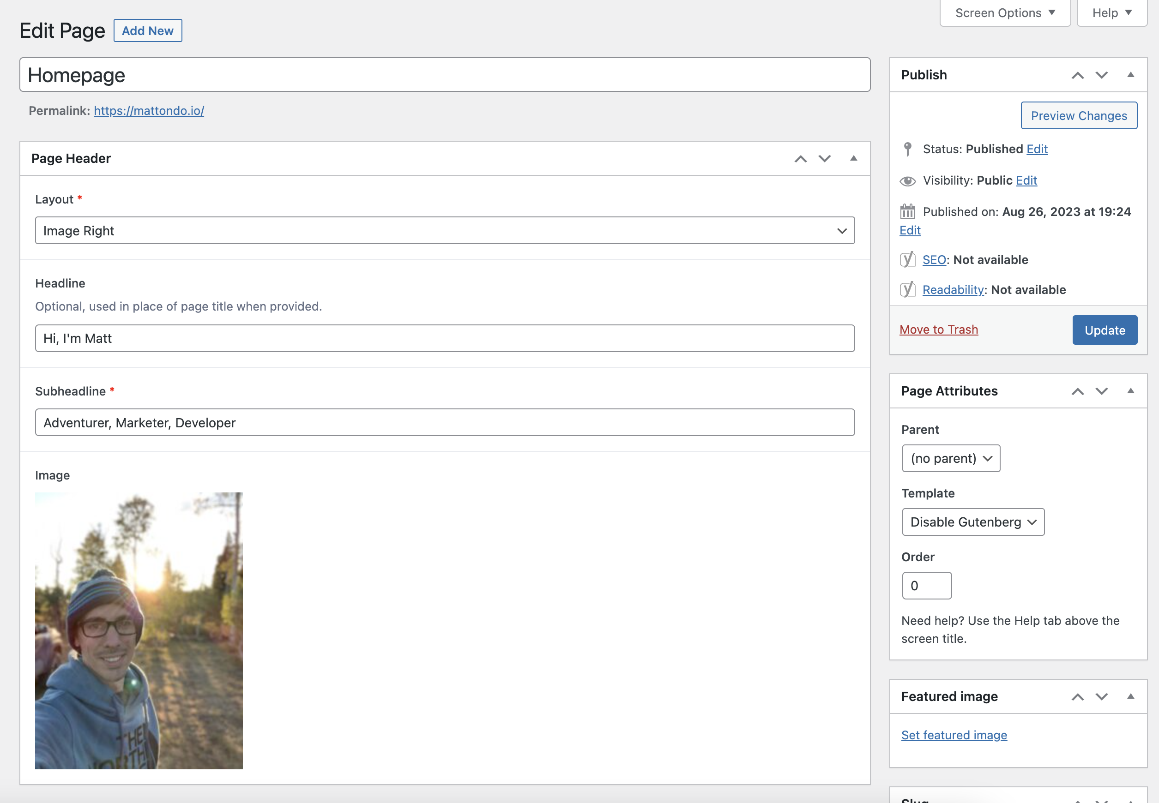The height and width of the screenshot is (803, 1159).
Task: Open the Help tab
Action: 1111,12
